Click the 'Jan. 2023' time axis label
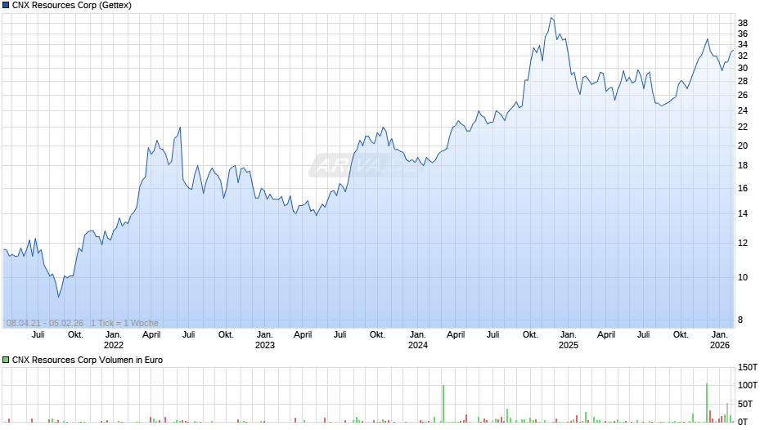Viewport: 769px width, 430px height. point(265,340)
